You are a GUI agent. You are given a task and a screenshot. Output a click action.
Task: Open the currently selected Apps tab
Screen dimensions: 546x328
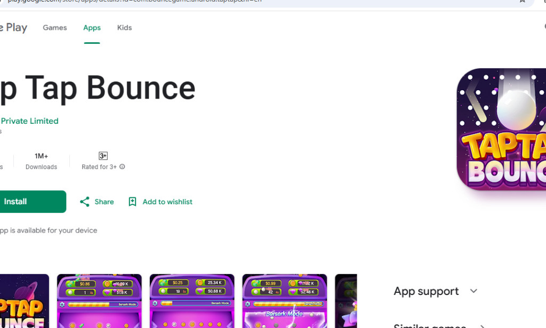click(92, 27)
